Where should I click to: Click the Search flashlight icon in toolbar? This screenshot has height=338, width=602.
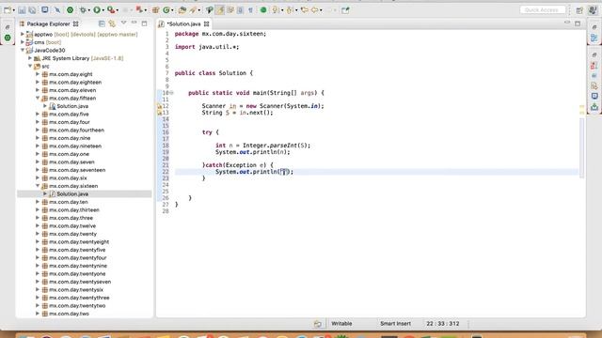pyautogui.click(x=193, y=10)
